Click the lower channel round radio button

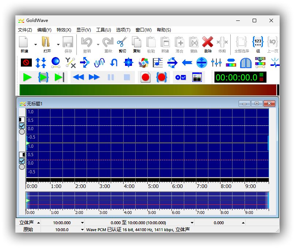tap(22, 167)
